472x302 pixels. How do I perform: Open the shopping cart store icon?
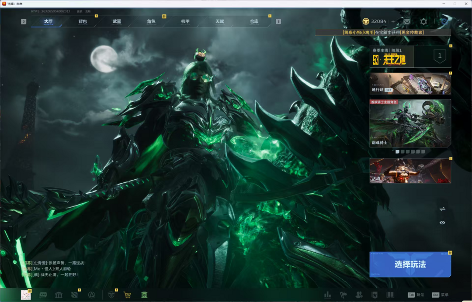[x=127, y=295]
